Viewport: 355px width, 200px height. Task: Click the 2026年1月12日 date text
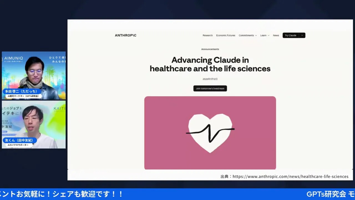210,79
